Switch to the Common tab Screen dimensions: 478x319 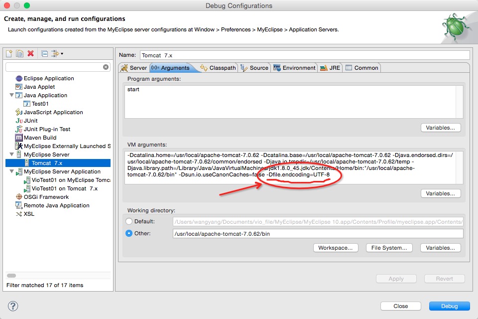[362, 68]
